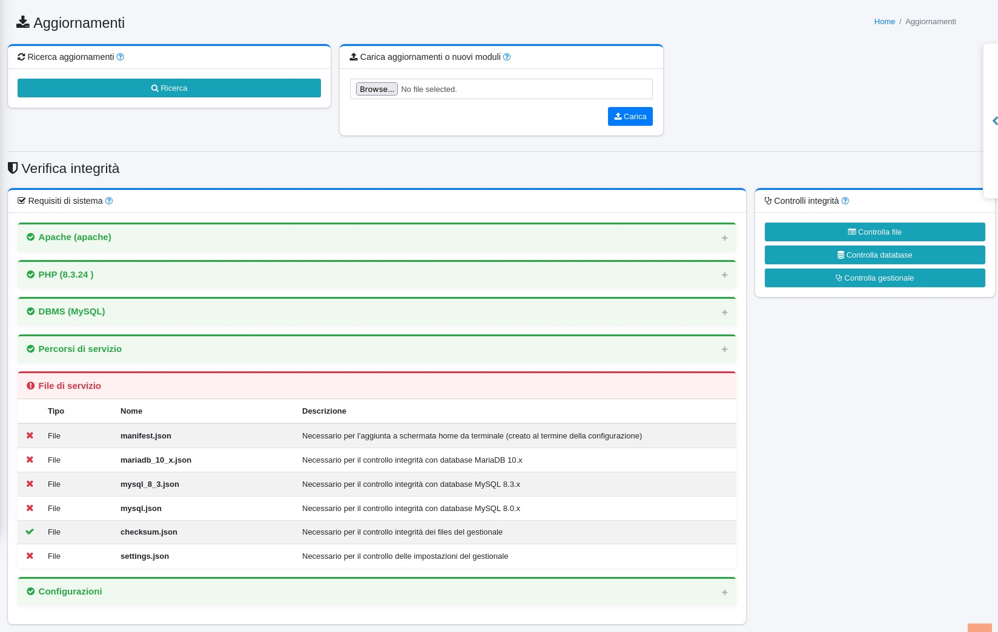Viewport: 998px width, 632px height.
Task: Expand the Configurazioni section
Action: tap(724, 592)
